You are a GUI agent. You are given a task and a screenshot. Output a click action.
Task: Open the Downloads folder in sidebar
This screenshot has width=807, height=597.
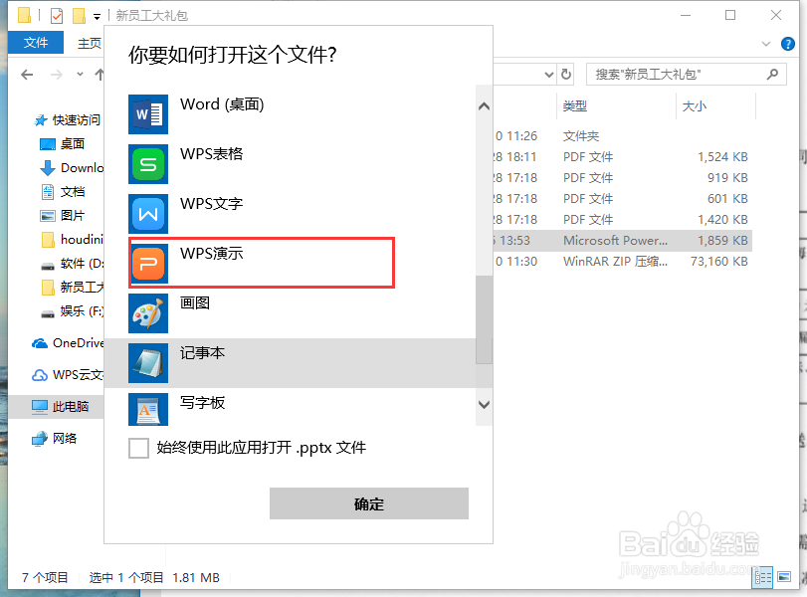pyautogui.click(x=72, y=168)
